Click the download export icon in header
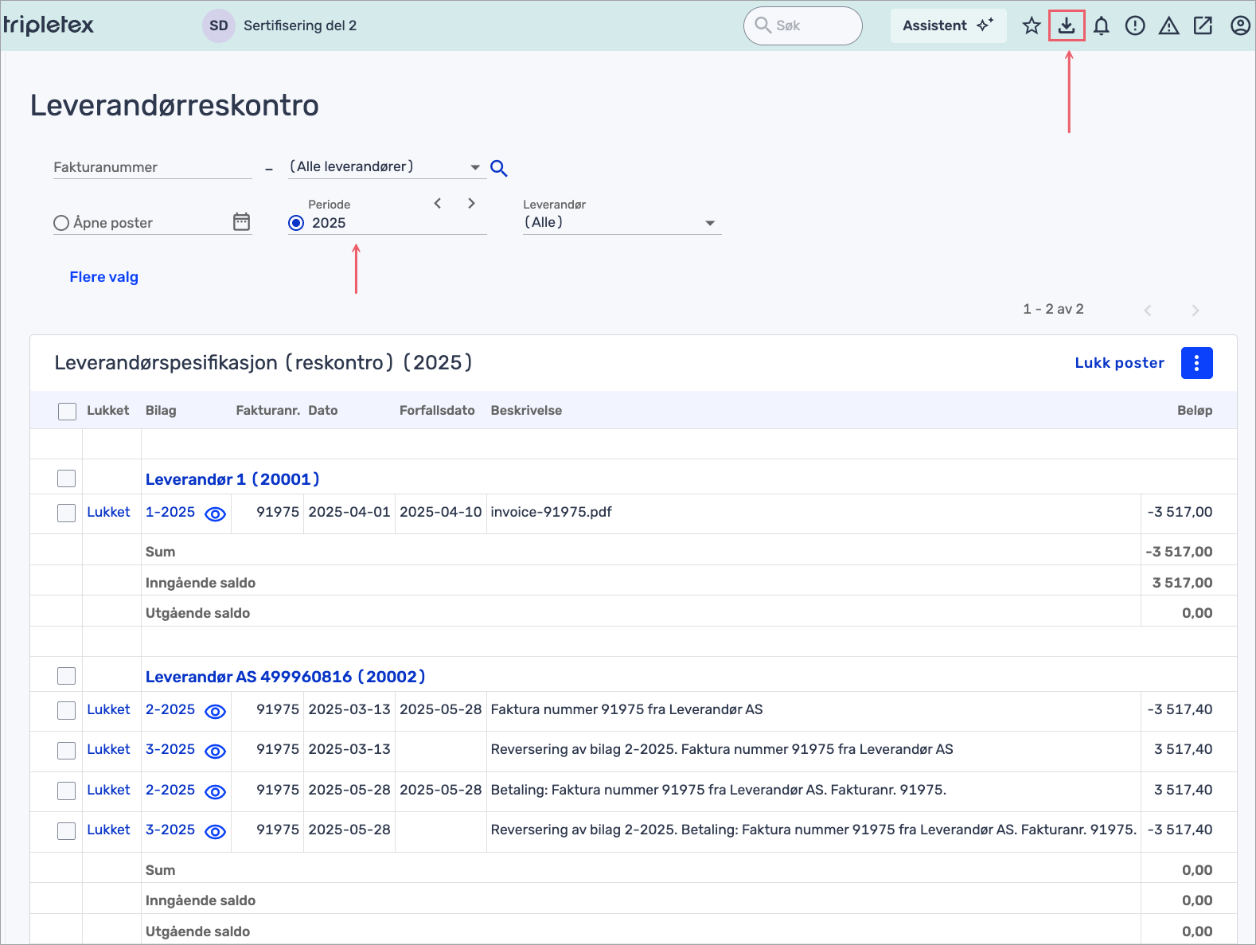The width and height of the screenshot is (1256, 945). point(1067,25)
